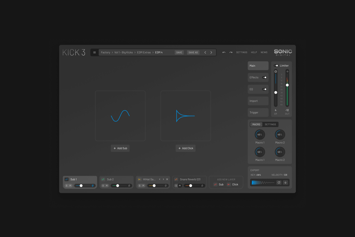Click the export refresh icon
Screen dimensions: 355x237
coord(279,182)
